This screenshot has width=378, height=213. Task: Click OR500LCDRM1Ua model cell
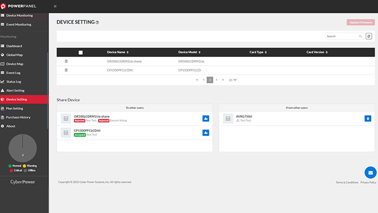click(x=191, y=61)
